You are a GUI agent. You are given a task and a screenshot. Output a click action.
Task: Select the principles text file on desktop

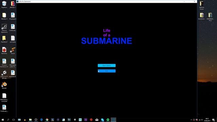coord(13,39)
